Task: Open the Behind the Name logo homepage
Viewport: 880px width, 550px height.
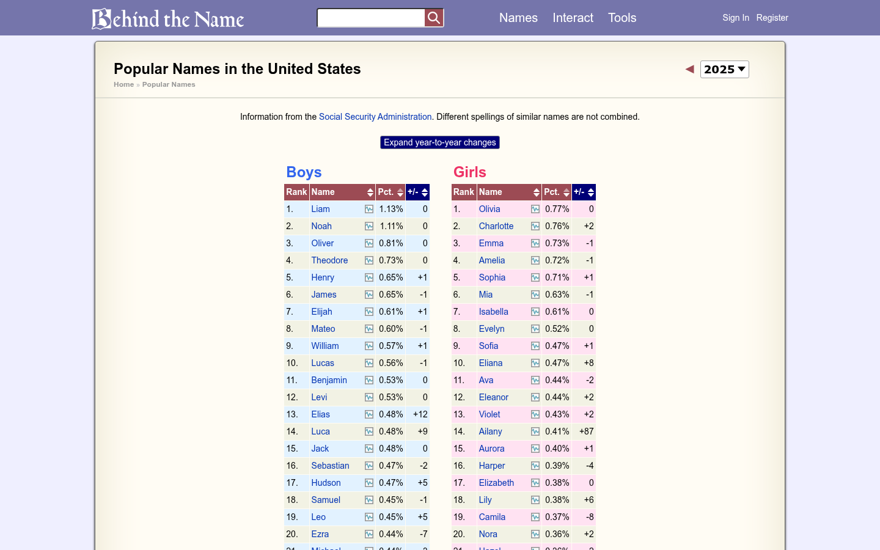Action: pyautogui.click(x=168, y=18)
